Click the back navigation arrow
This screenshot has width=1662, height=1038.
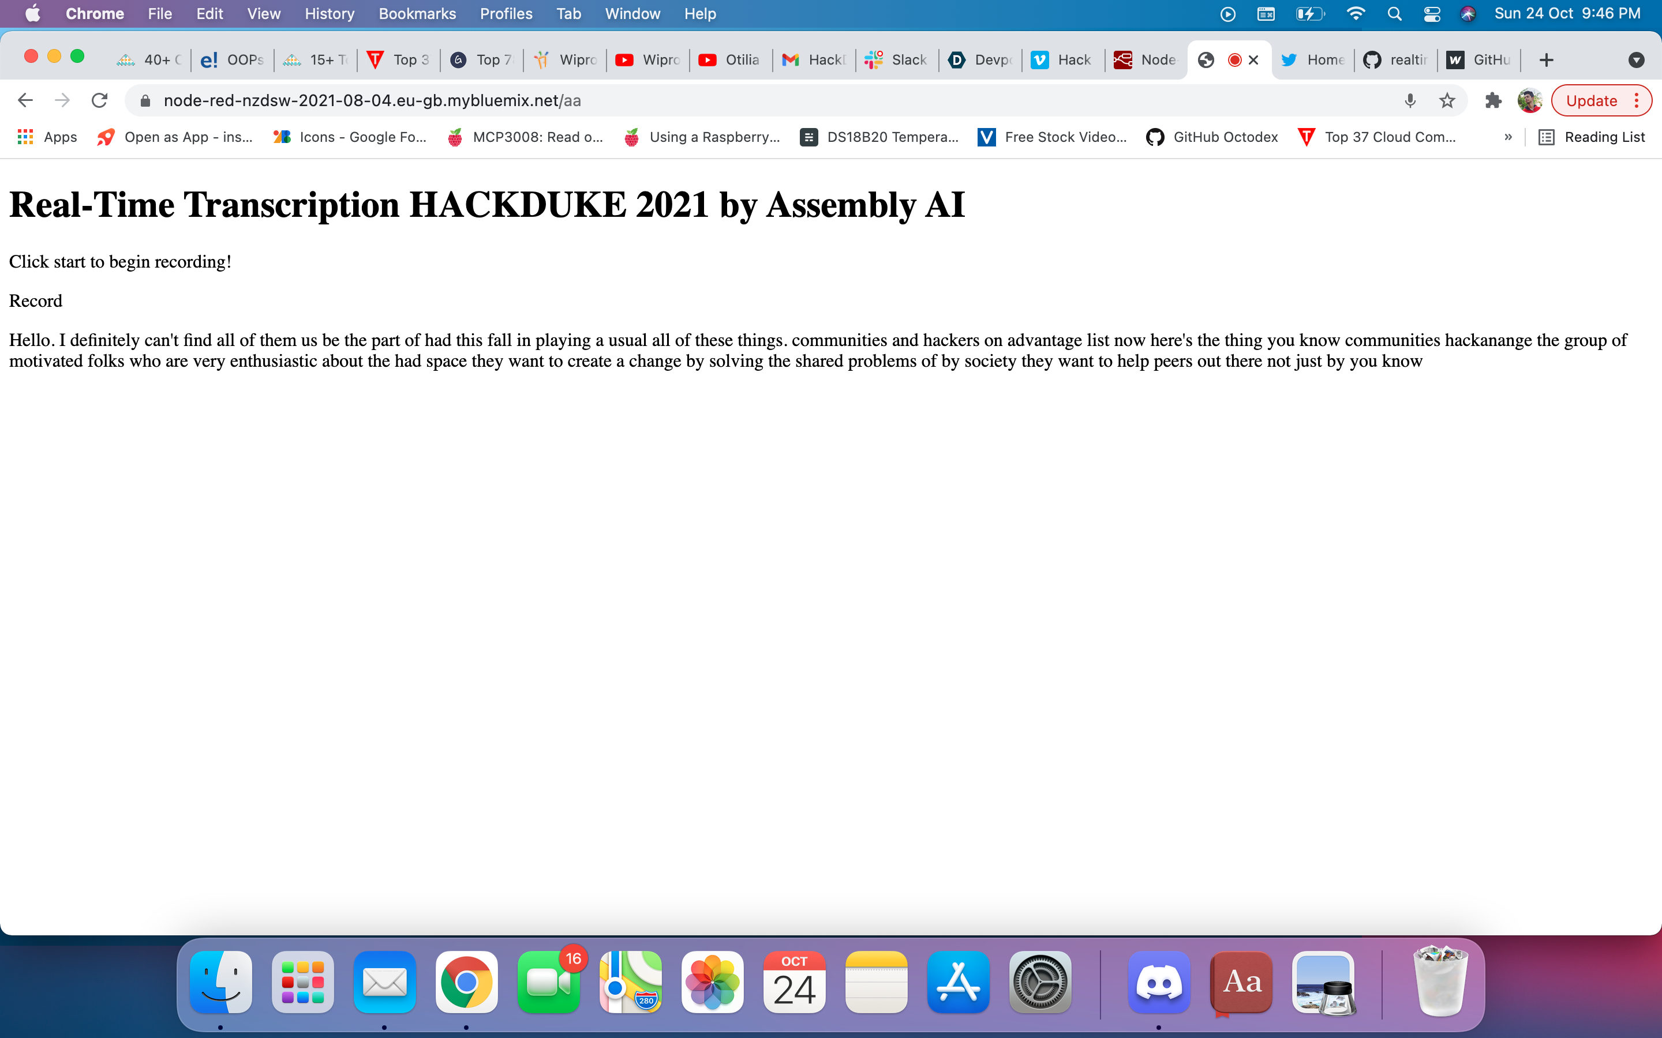[25, 101]
